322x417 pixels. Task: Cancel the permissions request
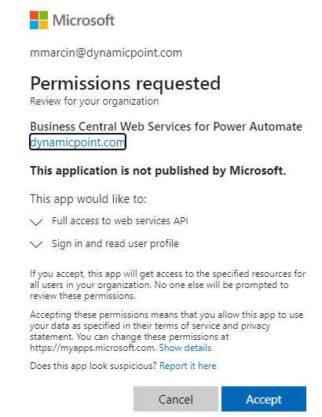coord(176,399)
